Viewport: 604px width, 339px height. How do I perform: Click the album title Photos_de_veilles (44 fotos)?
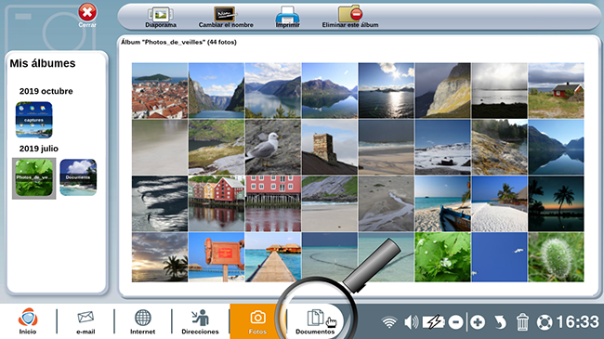click(x=178, y=42)
